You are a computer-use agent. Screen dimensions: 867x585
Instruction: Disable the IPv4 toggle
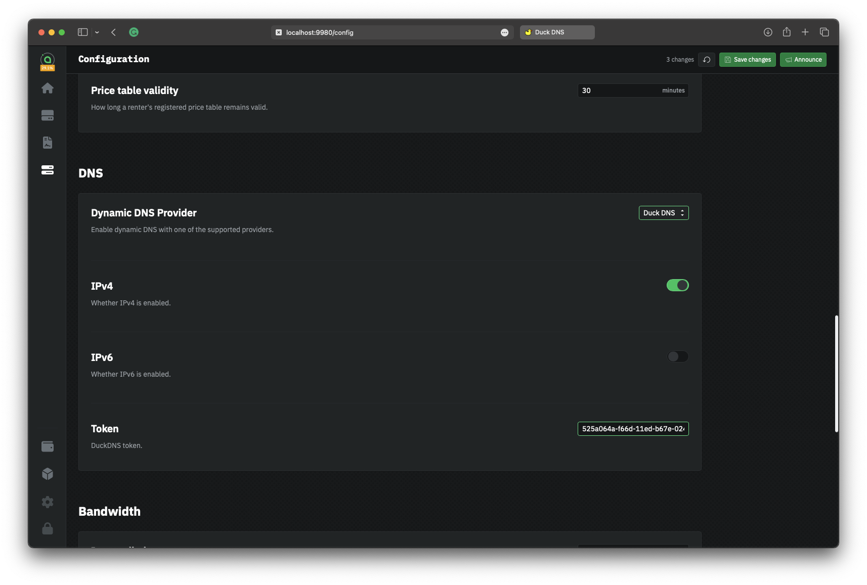coord(677,285)
